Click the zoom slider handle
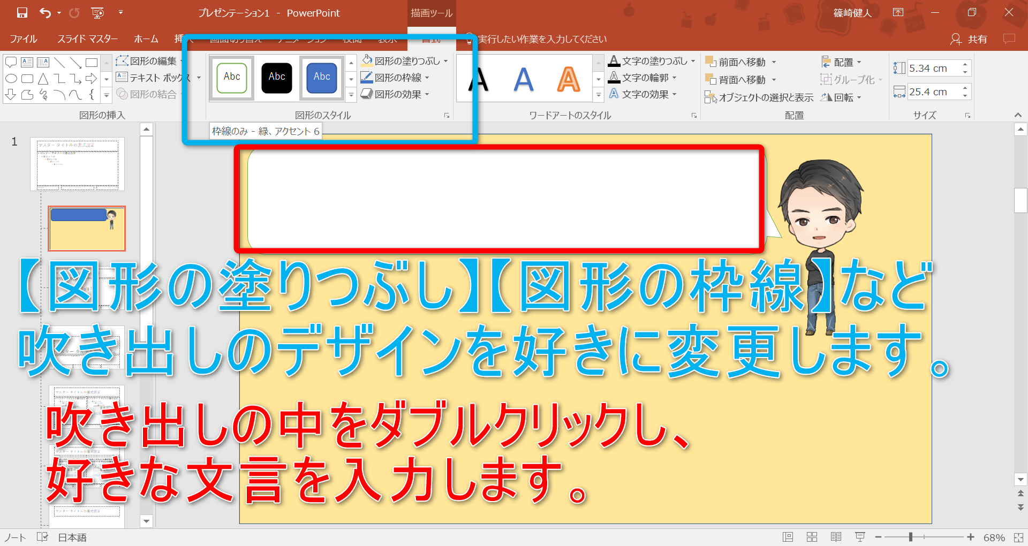Screen dimensions: 1028x546 (910, 537)
